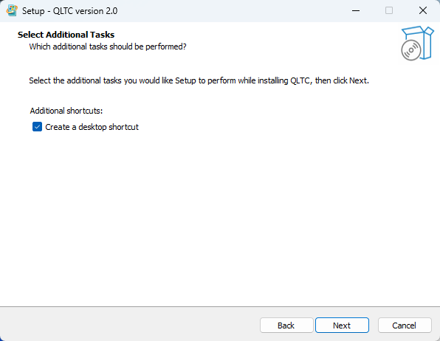Click the "Select Additional Tasks" heading
This screenshot has width=440, height=341.
[66, 35]
